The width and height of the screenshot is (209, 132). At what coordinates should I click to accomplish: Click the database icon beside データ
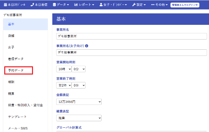click(x=54, y=5)
